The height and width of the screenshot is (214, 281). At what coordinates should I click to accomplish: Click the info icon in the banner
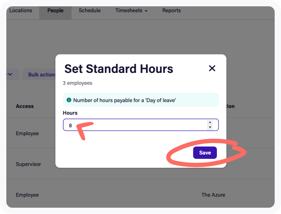69,100
